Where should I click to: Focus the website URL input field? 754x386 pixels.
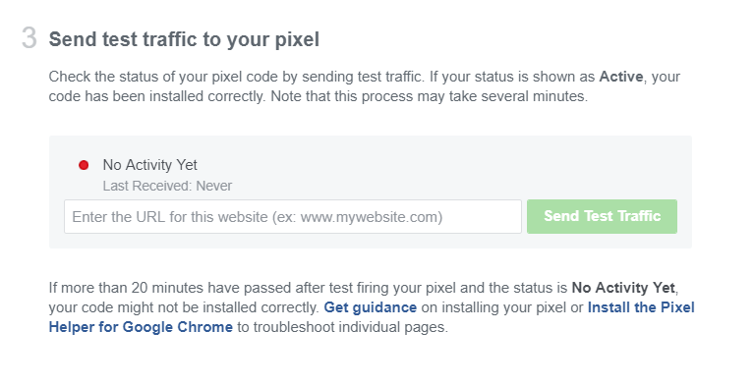[x=293, y=217]
